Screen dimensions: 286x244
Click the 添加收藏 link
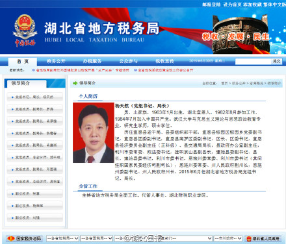(x=252, y=5)
